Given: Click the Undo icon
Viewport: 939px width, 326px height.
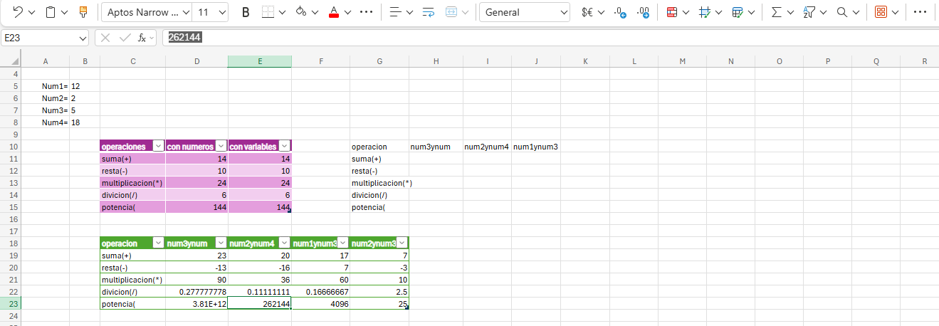Looking at the screenshot, I should 18,12.
